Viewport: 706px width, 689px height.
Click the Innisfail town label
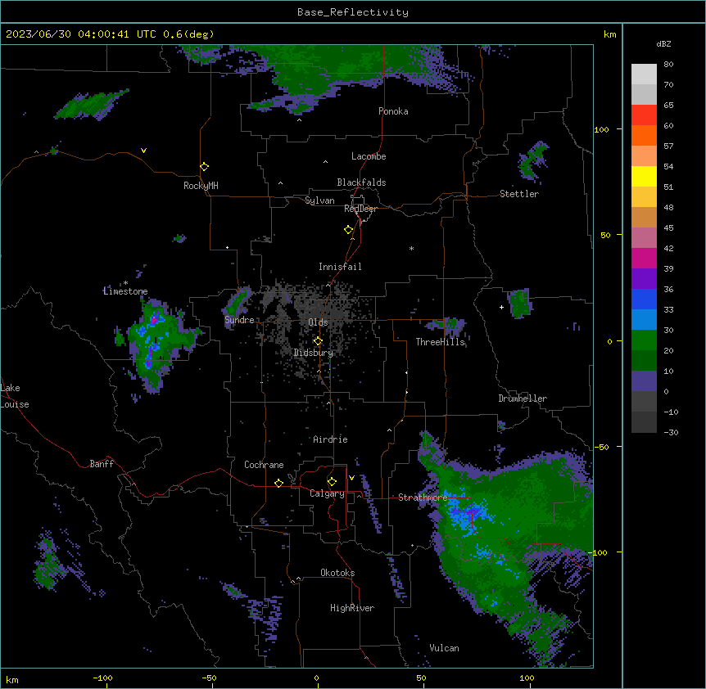340,267
